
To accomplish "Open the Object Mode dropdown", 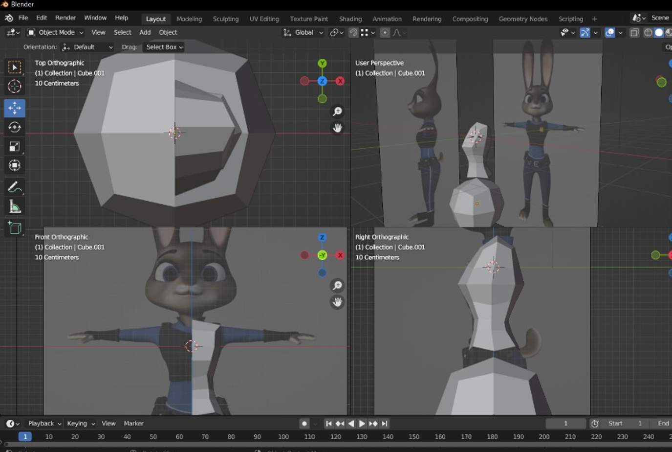I will coord(55,32).
